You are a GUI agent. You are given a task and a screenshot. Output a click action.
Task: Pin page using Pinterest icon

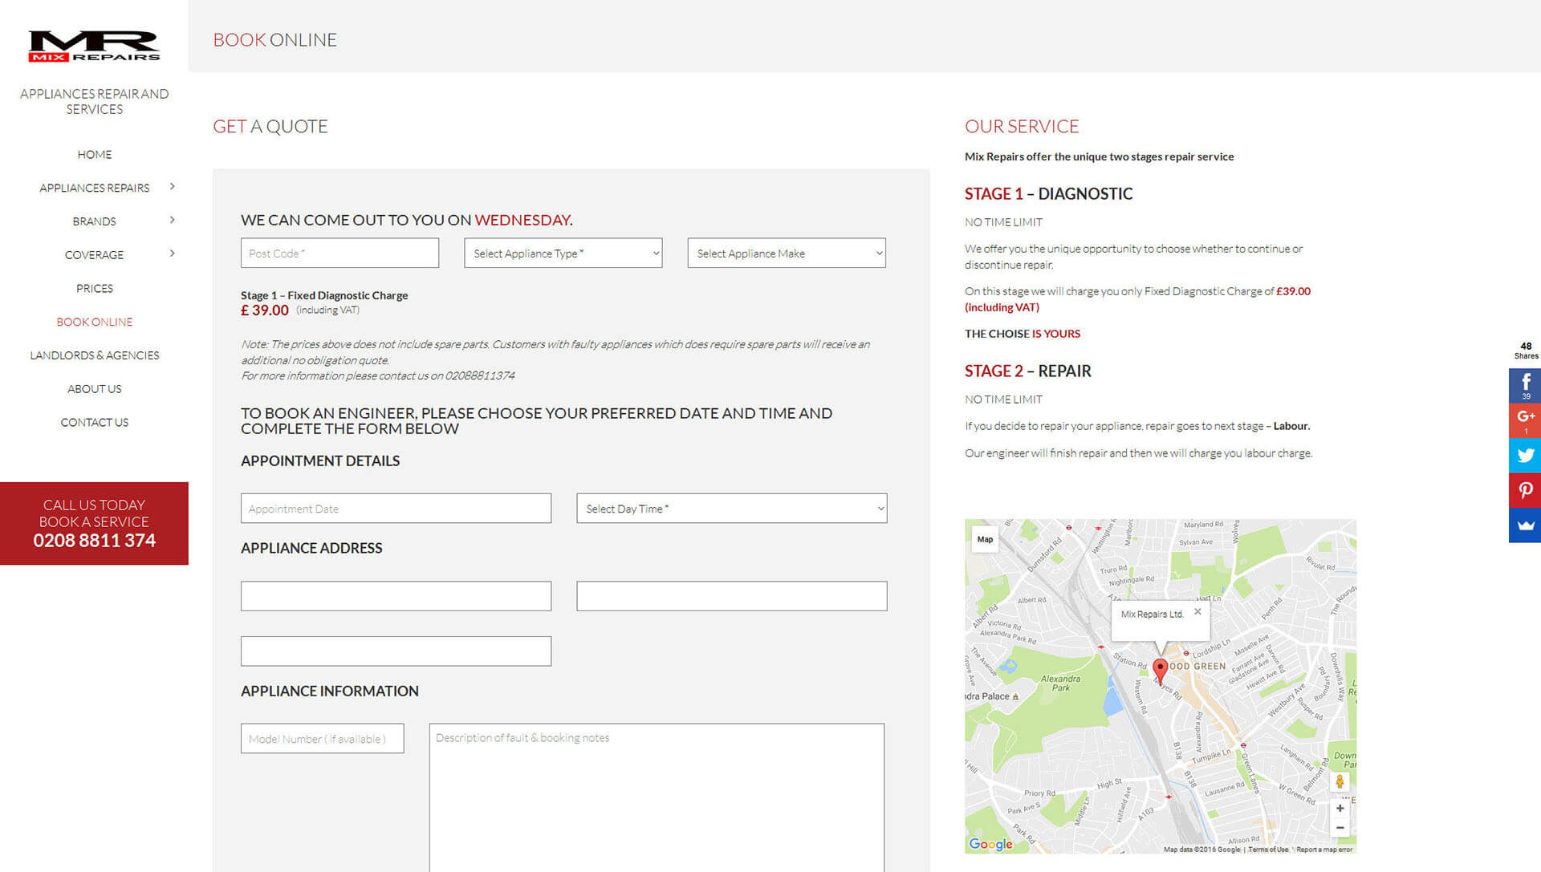(x=1525, y=490)
